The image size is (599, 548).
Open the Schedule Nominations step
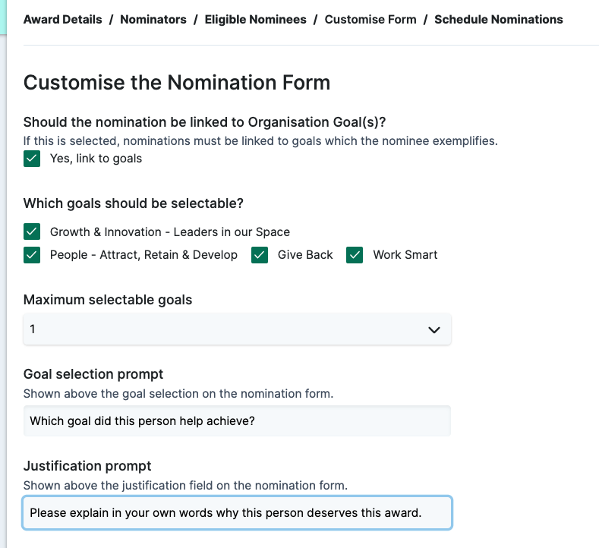point(499,20)
